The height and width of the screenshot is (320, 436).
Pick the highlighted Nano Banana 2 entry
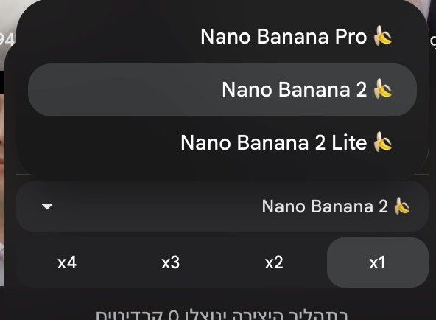222,90
